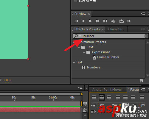The height and width of the screenshot is (119, 149).
Task: Toggle loop option in Preview panel
Action: click(121, 21)
